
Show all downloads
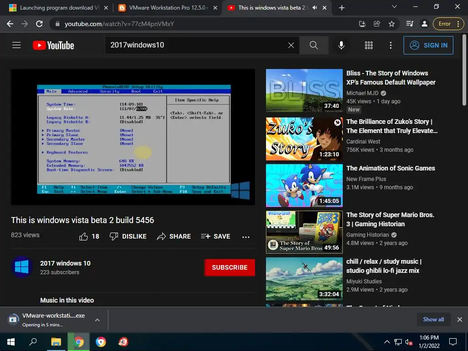[x=433, y=319]
